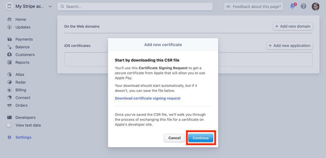Screen dimensions: 326x158
Task: Click the Radar icon in sidebar
Action: point(9,82)
